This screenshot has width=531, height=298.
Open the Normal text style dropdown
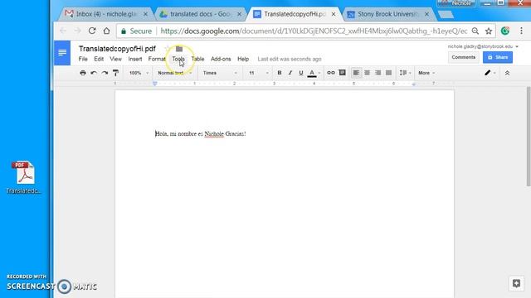point(175,73)
